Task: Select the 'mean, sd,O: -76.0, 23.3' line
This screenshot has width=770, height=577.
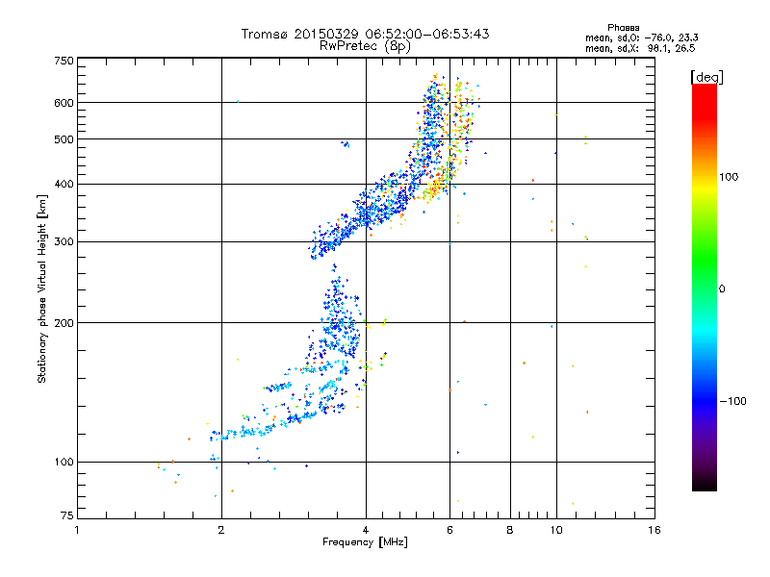Action: point(641,38)
